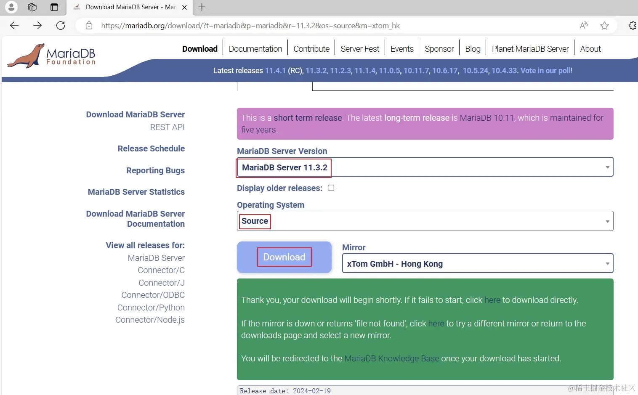View releases for Connector/Node.js
Viewport: 638px width, 395px height.
tap(150, 320)
